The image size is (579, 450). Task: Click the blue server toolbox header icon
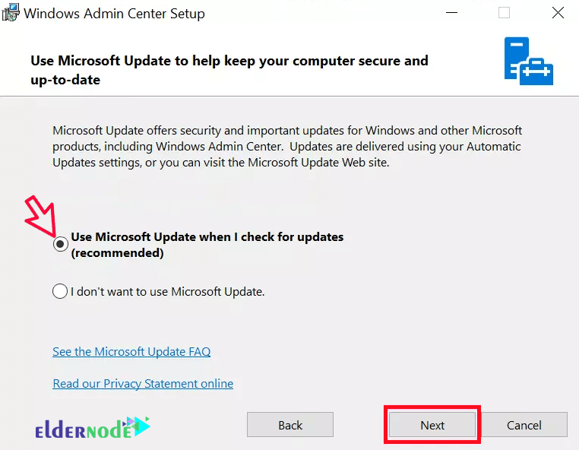[528, 61]
